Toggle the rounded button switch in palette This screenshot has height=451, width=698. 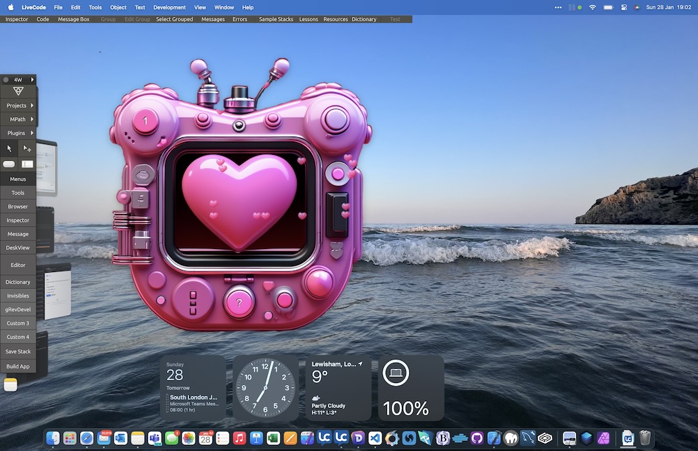[x=9, y=164]
